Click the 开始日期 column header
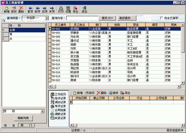Viewport: 186px width, 133px height. 81,98
